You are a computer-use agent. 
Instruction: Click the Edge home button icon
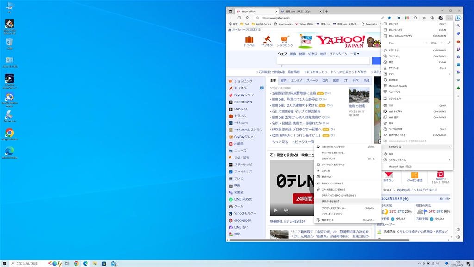point(247,18)
